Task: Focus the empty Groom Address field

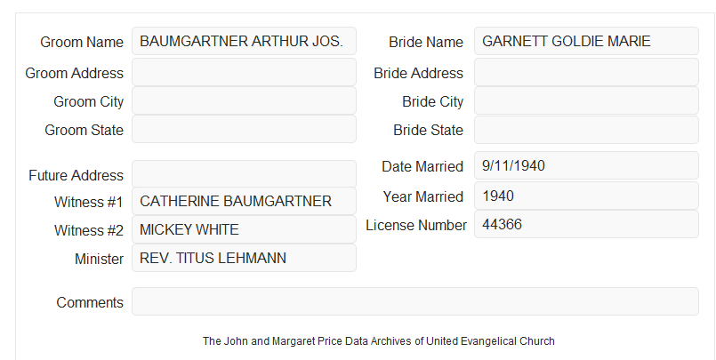Action: click(x=244, y=72)
